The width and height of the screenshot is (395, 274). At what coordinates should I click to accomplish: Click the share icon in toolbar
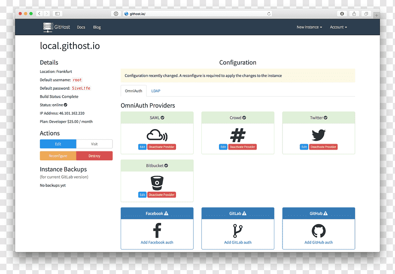click(354, 14)
